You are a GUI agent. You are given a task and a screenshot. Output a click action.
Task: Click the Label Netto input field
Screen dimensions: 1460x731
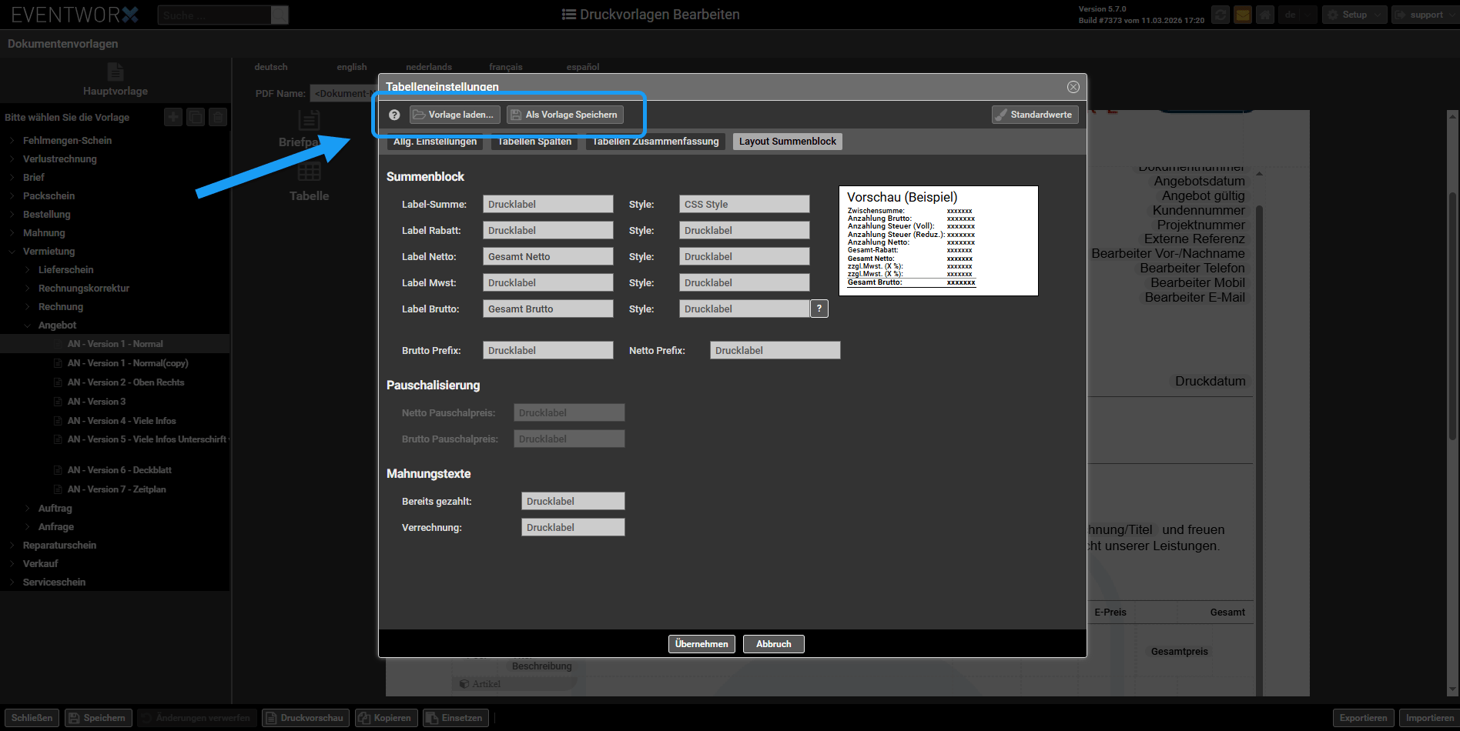click(x=547, y=257)
